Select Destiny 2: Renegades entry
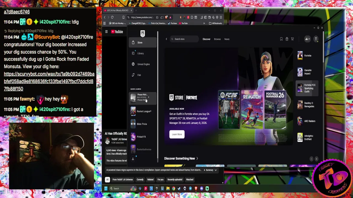The image size is (353, 198). [x=307, y=105]
